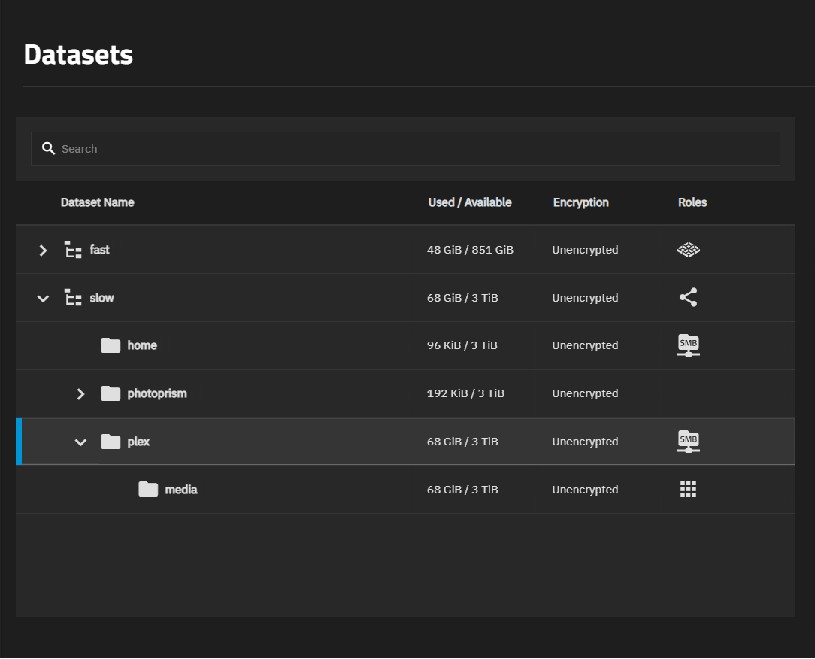Click the SMB share icon on plex row

coord(688,442)
